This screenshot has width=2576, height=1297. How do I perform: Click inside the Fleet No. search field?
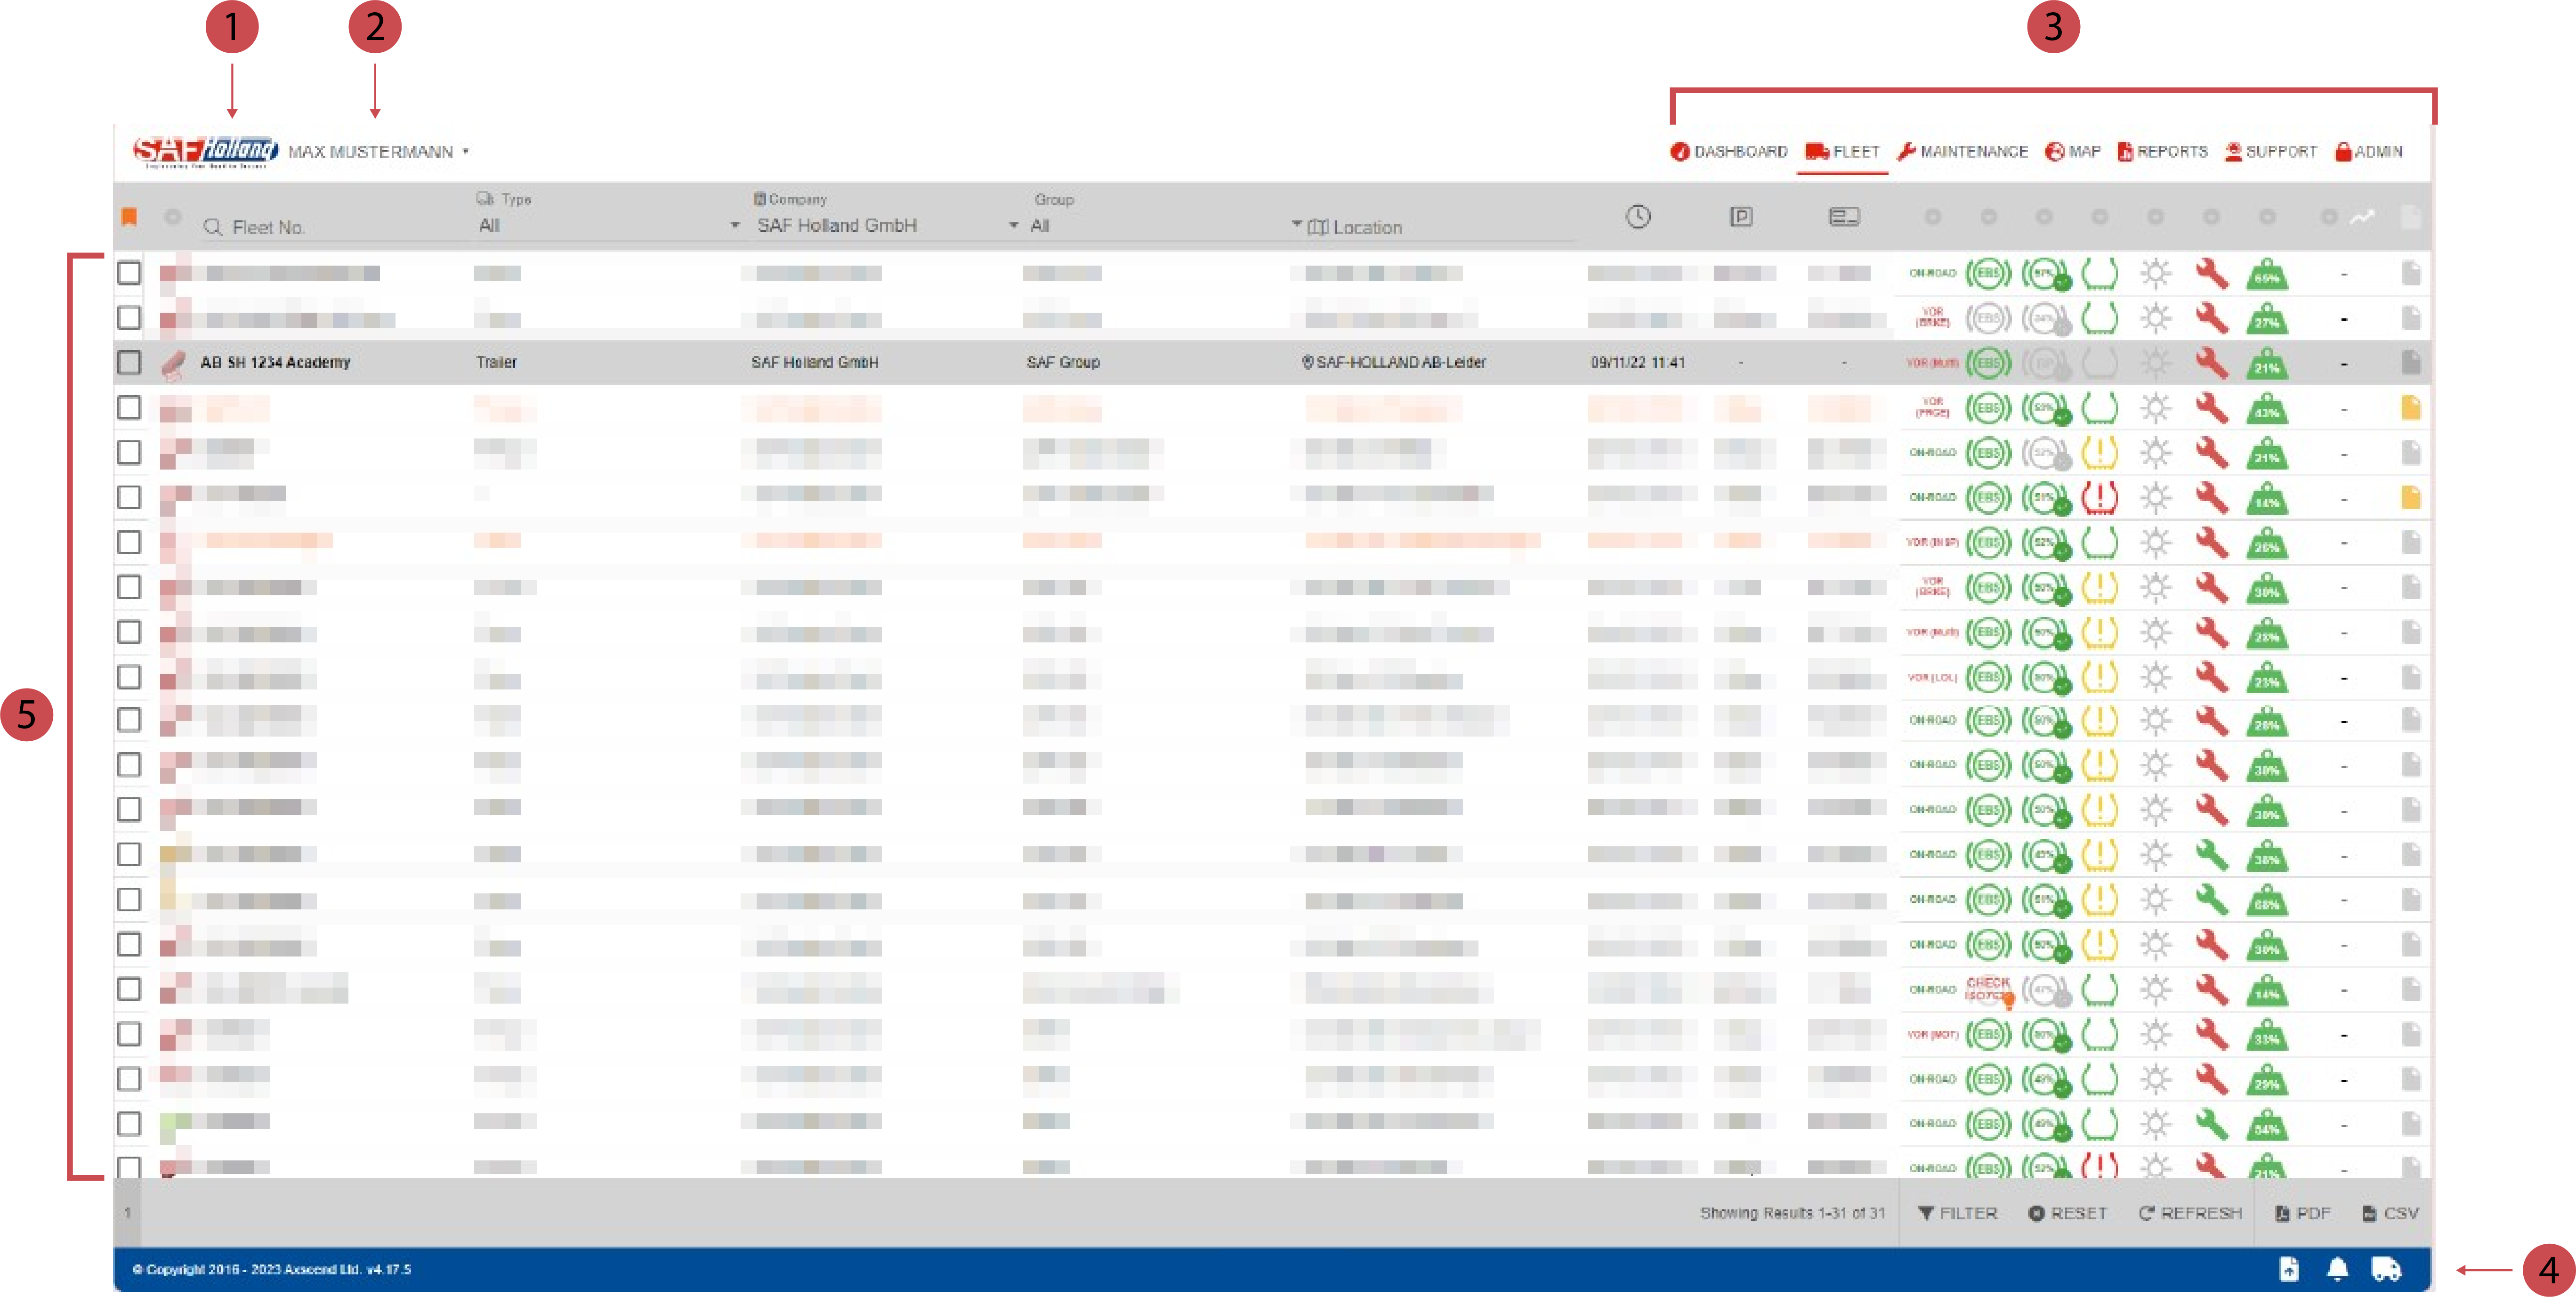point(300,227)
